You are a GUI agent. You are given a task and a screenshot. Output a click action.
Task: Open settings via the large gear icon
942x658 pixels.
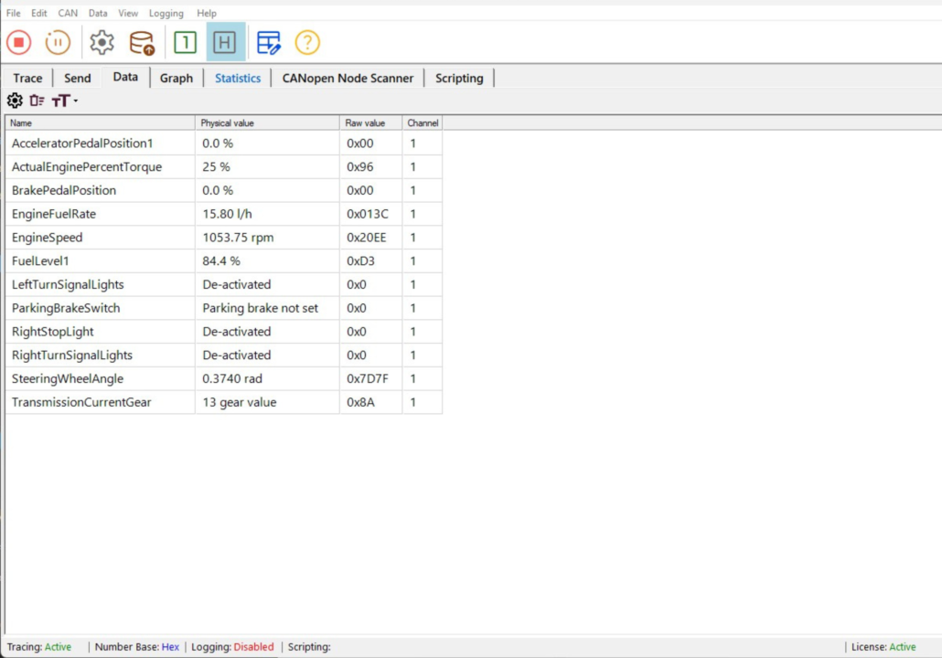(x=102, y=42)
